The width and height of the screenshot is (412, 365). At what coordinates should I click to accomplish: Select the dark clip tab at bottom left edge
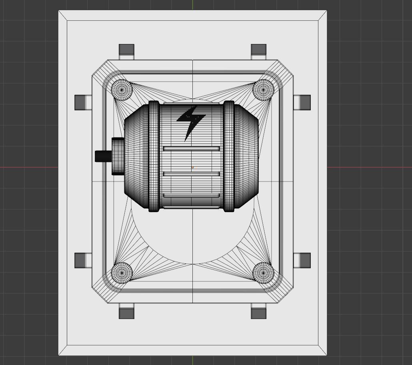coord(127,313)
